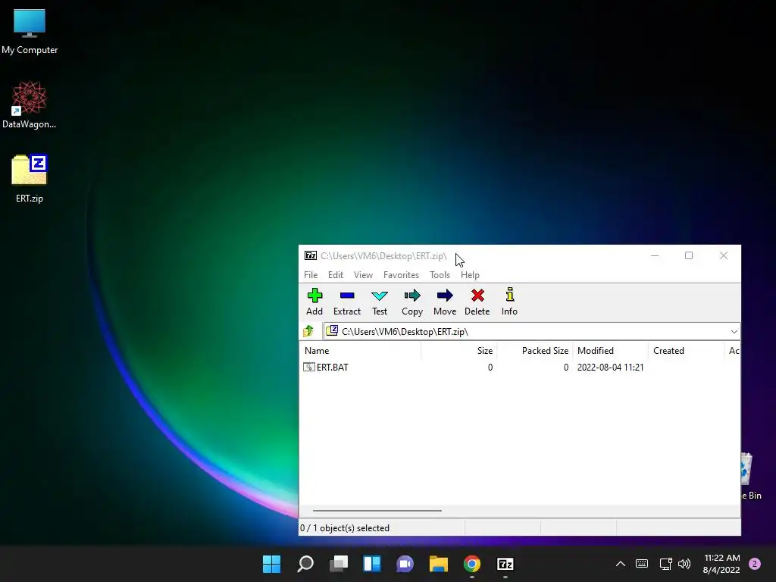Click the network tray icon
This screenshot has height=582, width=776.
pos(665,564)
